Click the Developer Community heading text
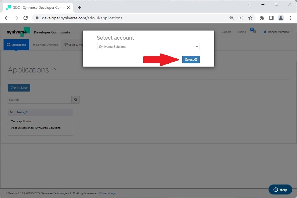The width and height of the screenshot is (297, 198). pyautogui.click(x=52, y=32)
